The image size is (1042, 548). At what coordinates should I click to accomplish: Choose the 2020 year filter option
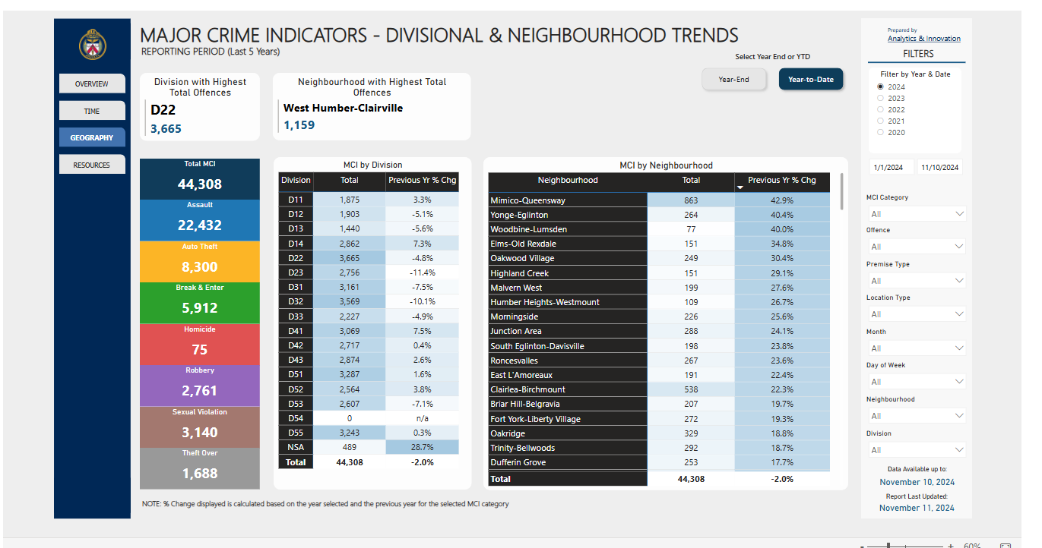[881, 132]
